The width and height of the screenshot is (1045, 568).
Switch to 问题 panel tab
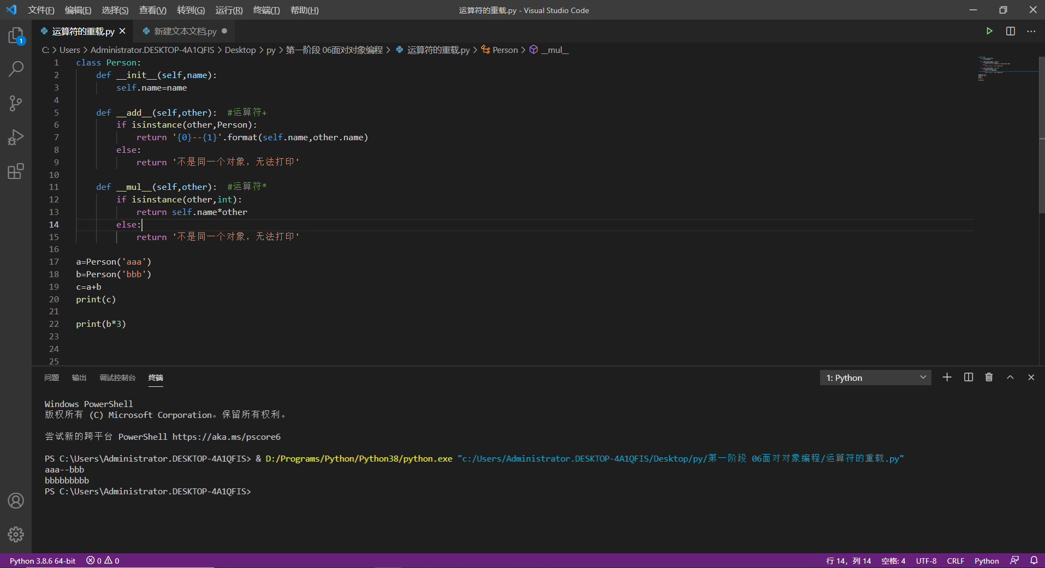(51, 378)
